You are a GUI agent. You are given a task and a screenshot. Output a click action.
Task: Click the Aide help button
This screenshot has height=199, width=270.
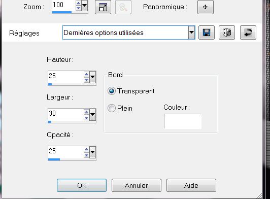(x=191, y=185)
